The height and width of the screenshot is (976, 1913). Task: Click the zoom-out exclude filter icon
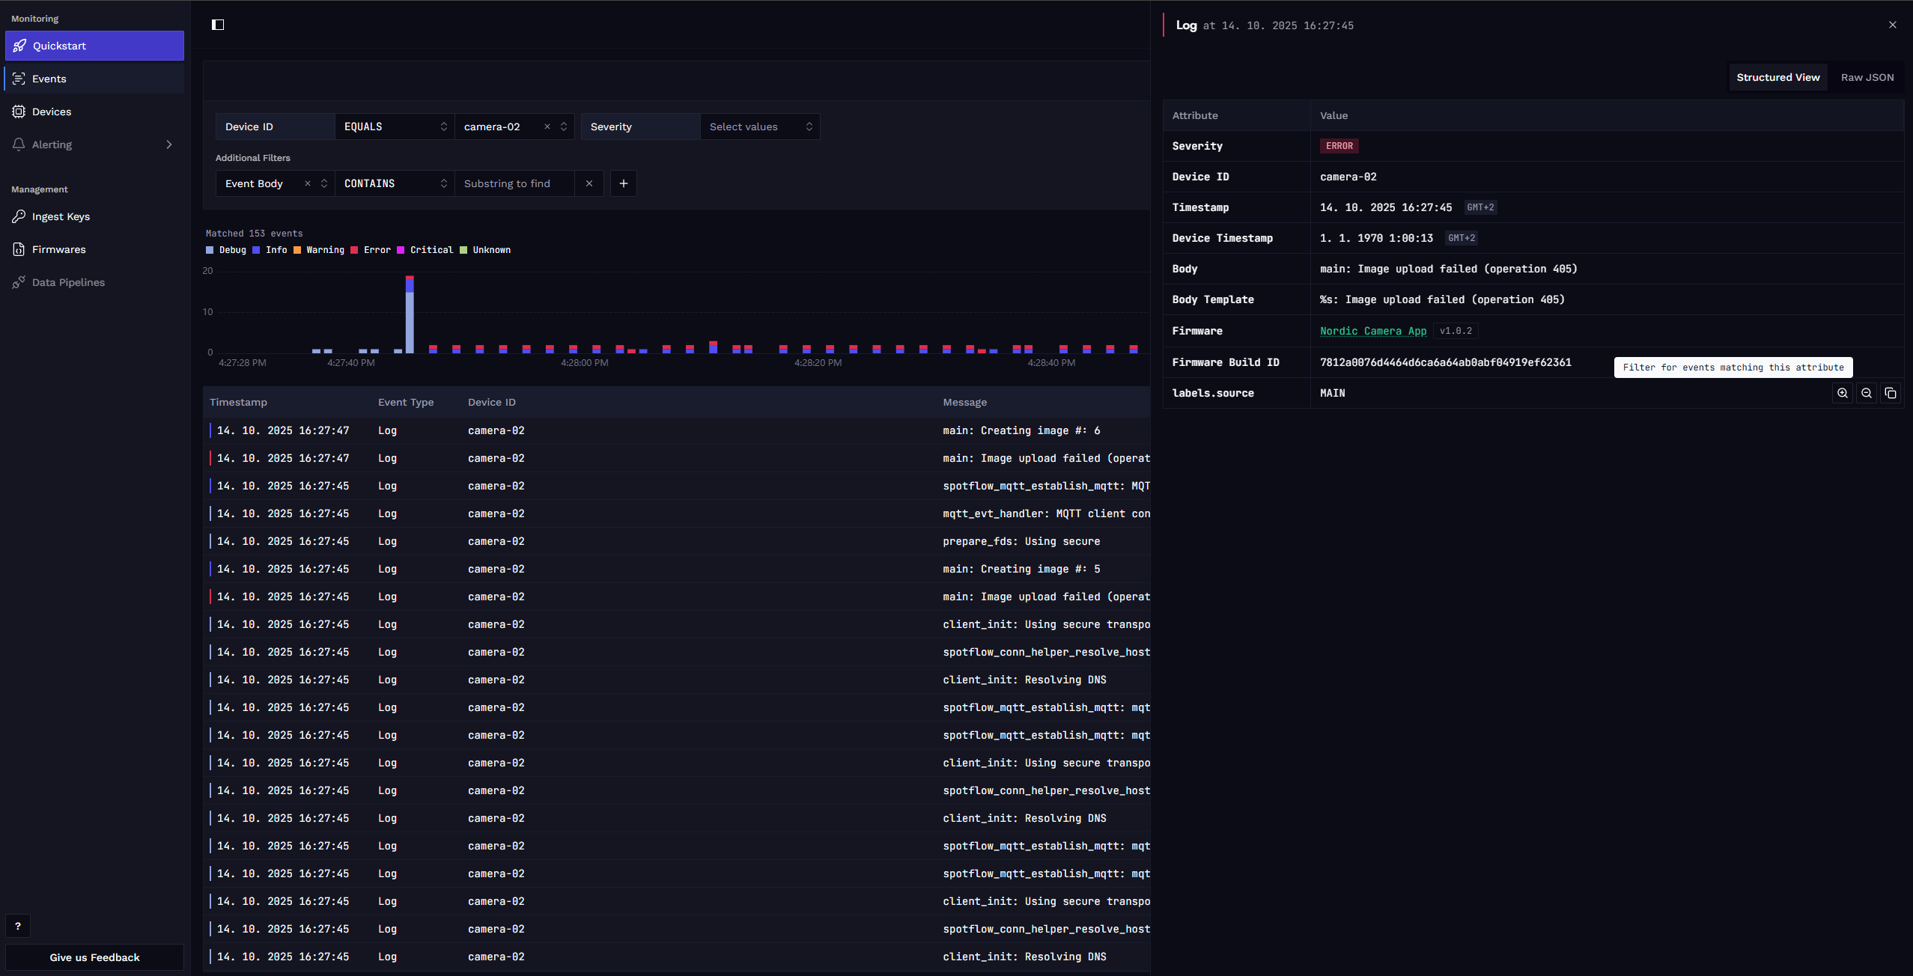coord(1867,393)
